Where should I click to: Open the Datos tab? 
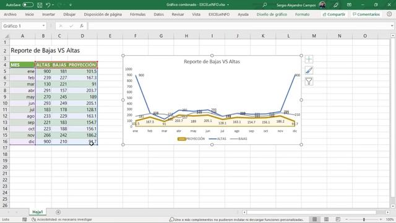point(158,14)
